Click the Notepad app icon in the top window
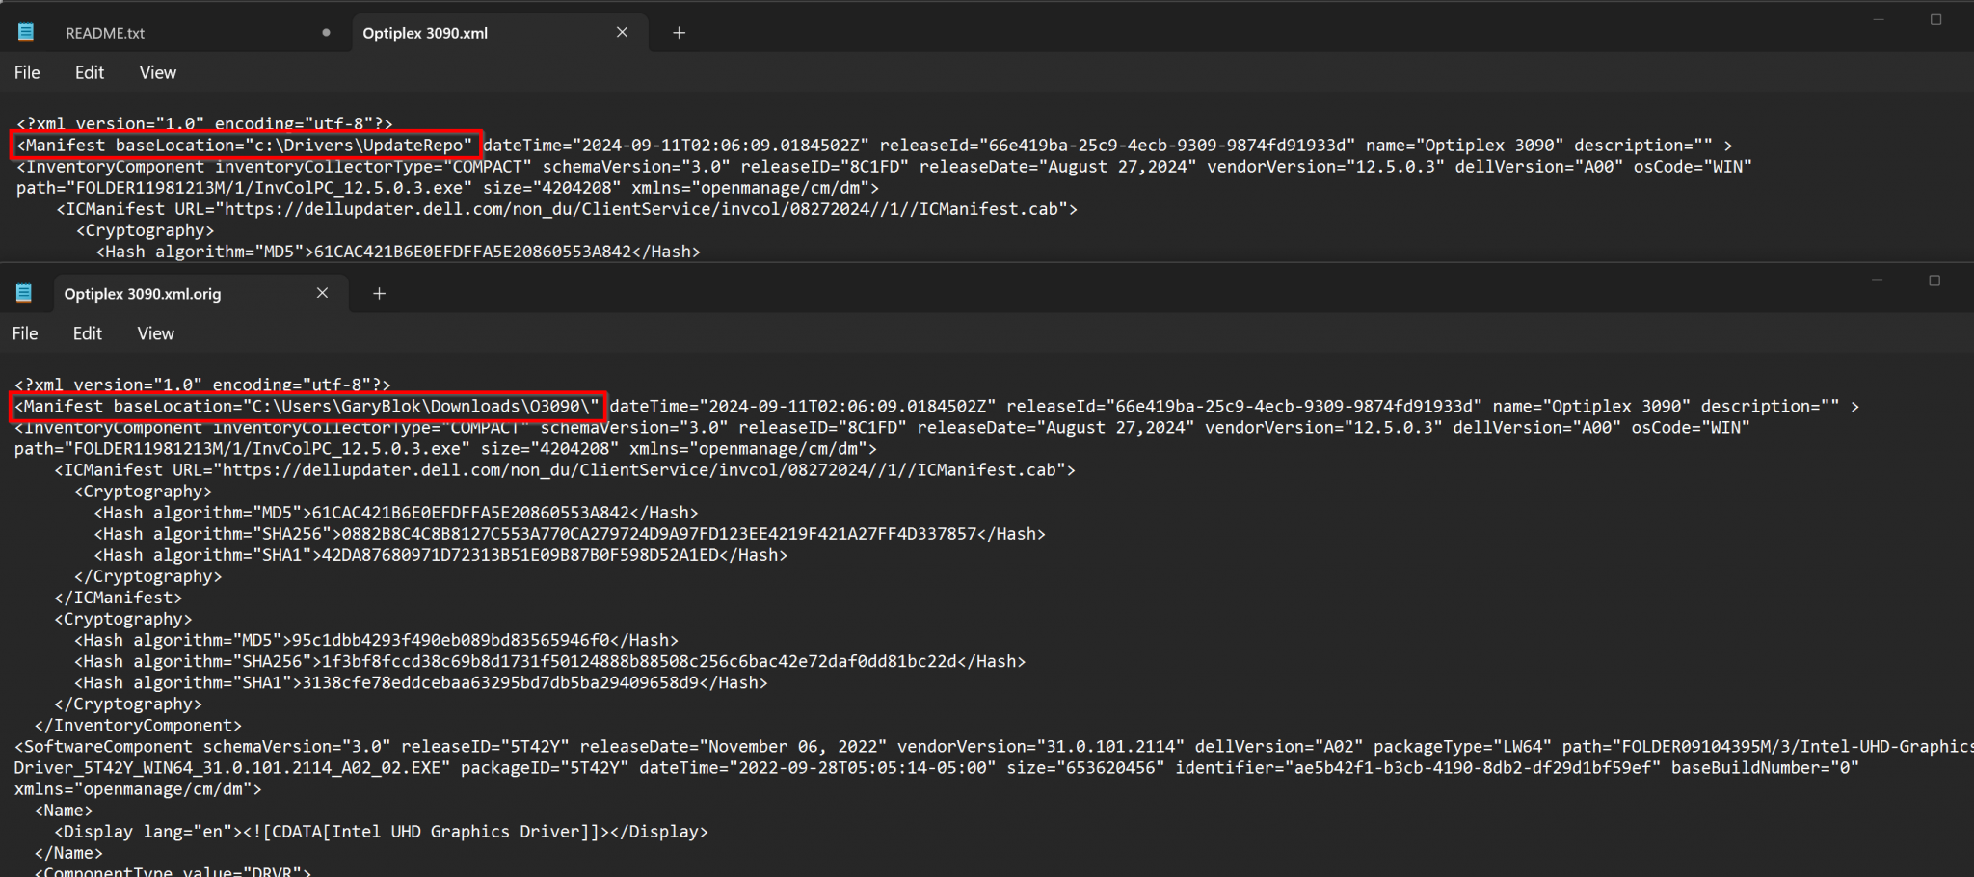 click(25, 30)
